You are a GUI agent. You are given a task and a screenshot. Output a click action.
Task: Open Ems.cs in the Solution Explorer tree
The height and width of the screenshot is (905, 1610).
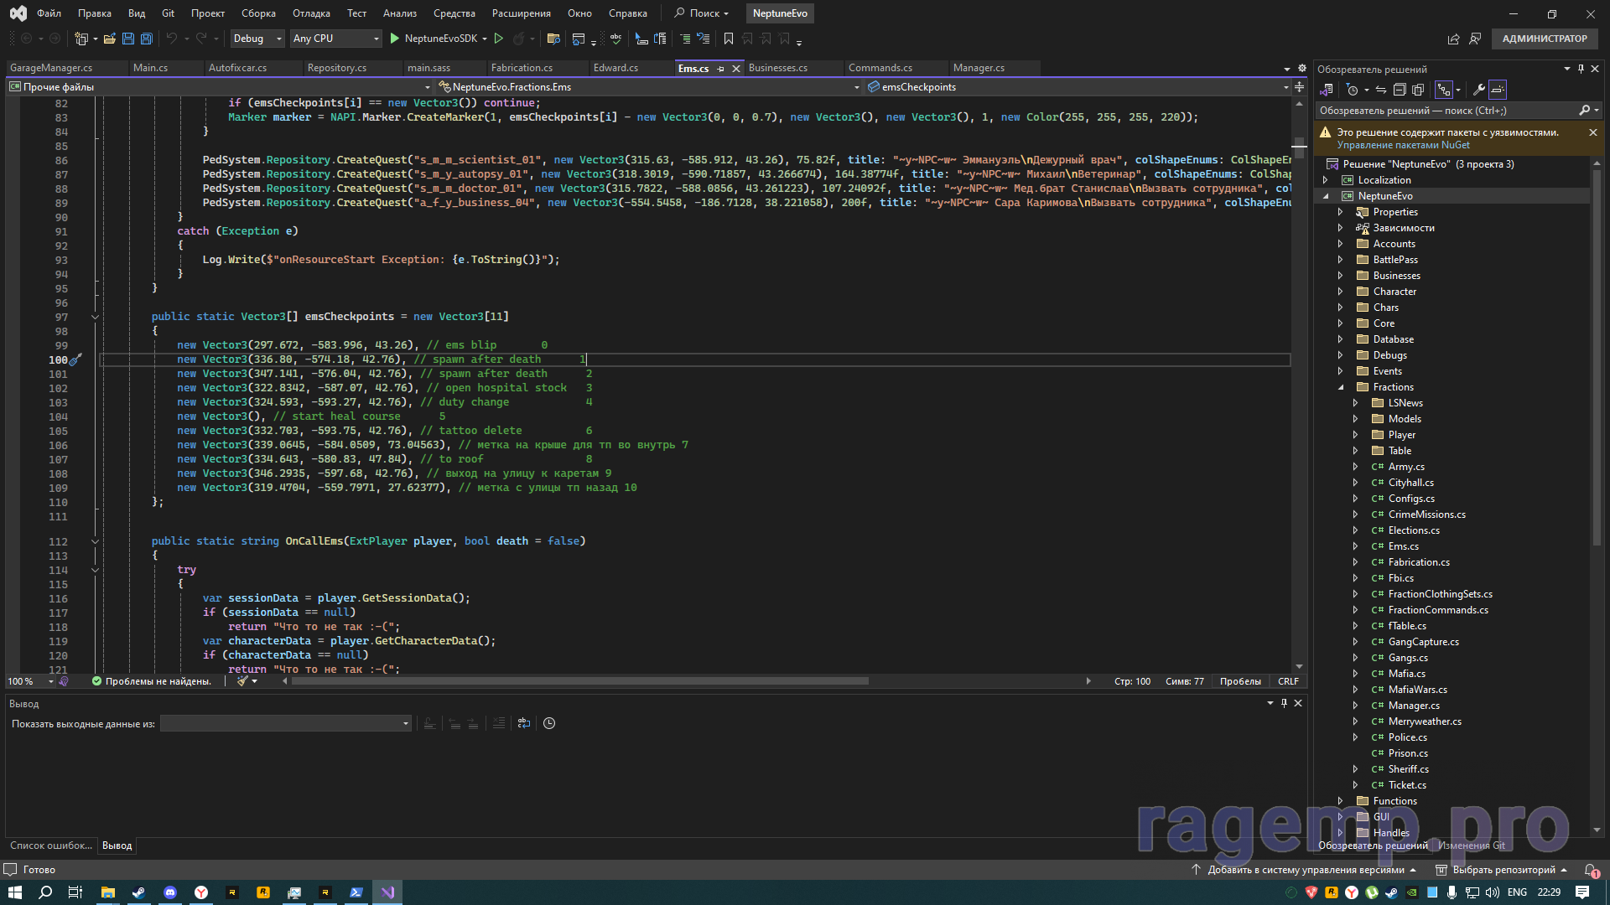click(x=1403, y=546)
